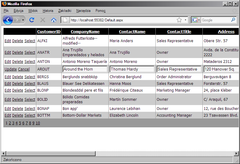Sort by Address column header
Image resolution: width=240 pixels, height=164 pixels.
click(226, 31)
